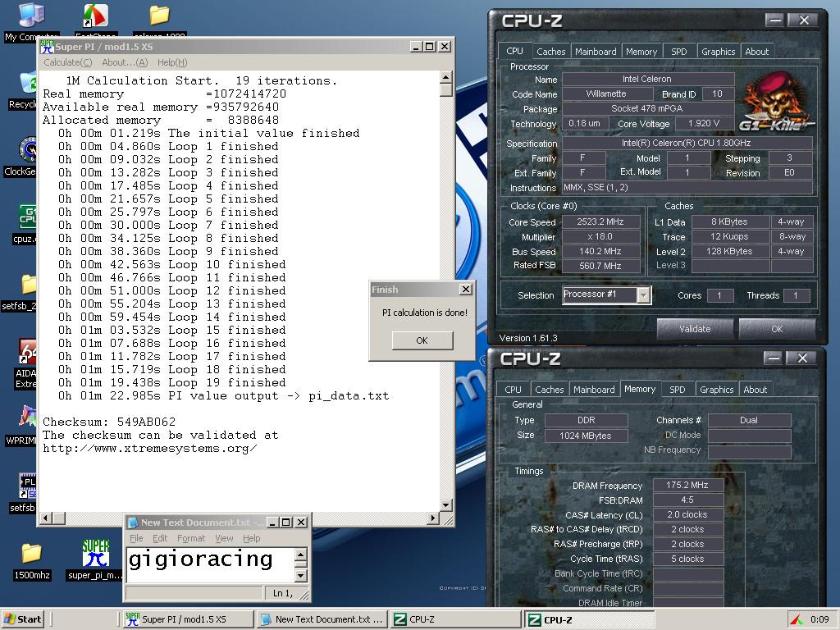Click the Core Speed 2523.2 MHz value
Viewport: 840px width, 630px height.
coord(600,221)
